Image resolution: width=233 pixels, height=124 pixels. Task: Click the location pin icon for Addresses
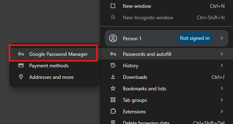pos(21,77)
